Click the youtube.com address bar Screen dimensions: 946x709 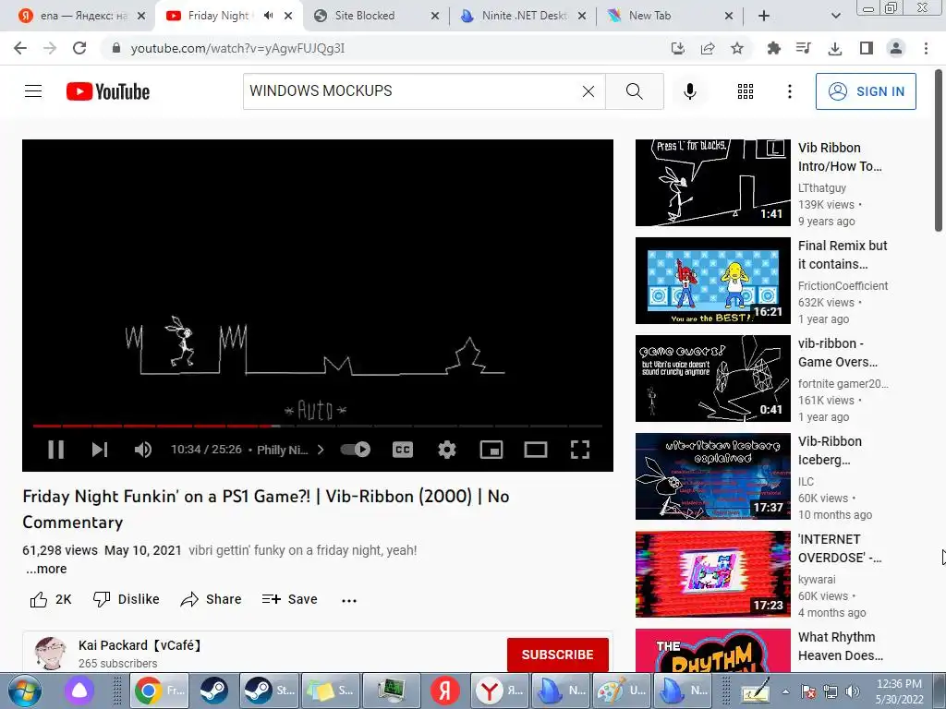(386, 48)
